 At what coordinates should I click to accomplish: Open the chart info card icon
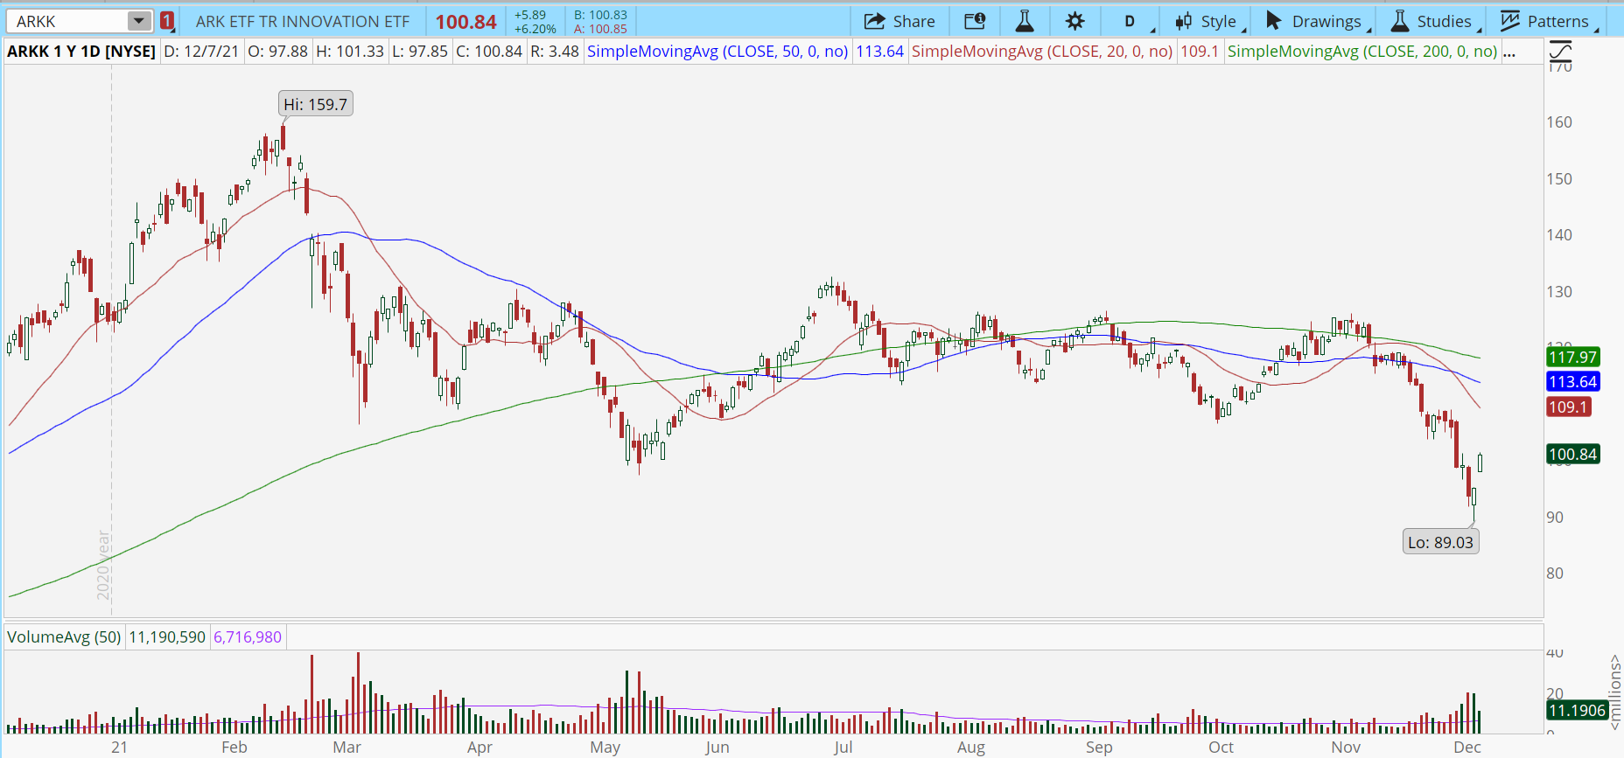coord(974,21)
